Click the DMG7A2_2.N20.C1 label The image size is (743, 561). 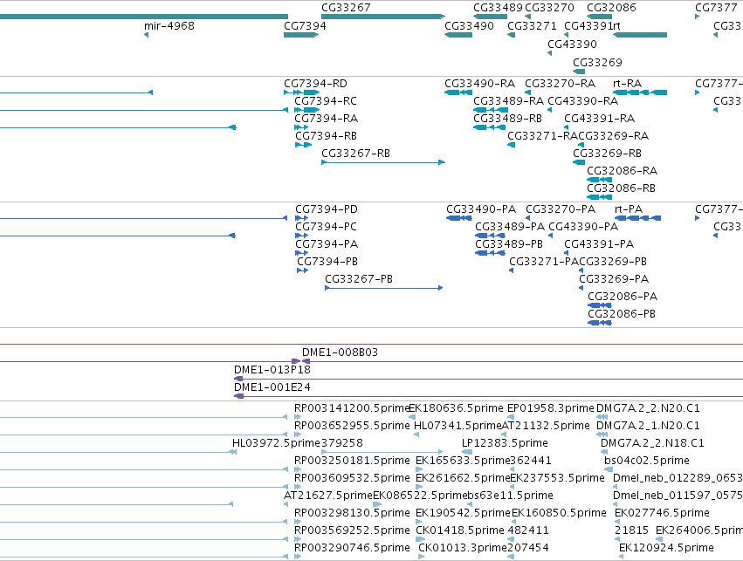click(x=648, y=408)
